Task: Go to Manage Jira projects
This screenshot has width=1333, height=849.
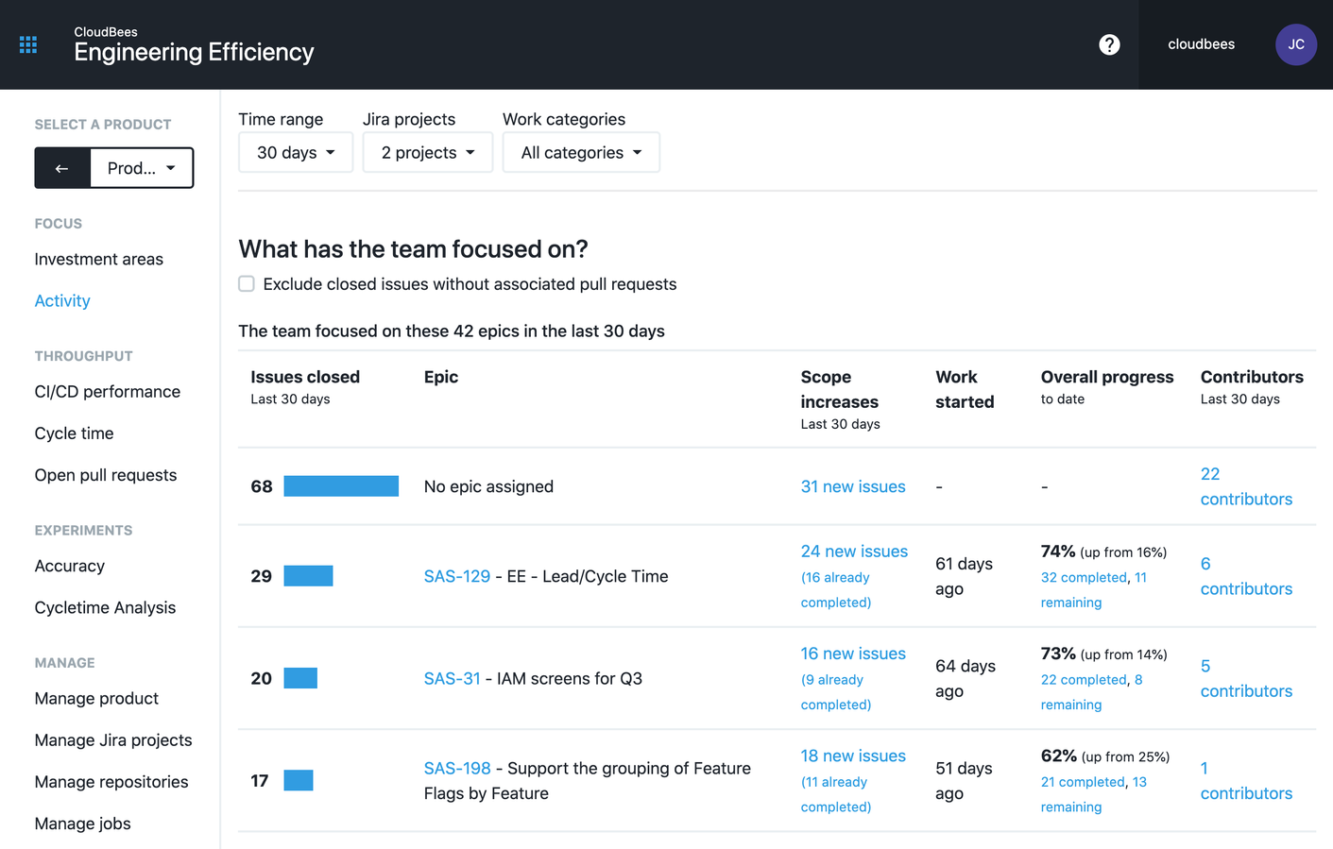Action: (113, 739)
